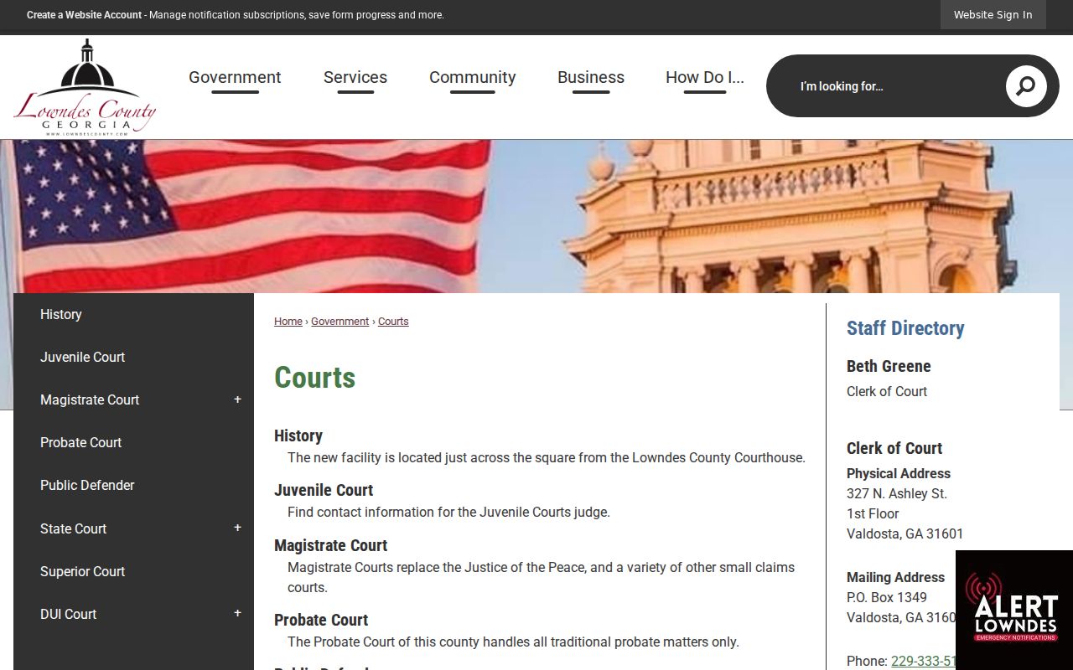Open the Probate Court heading in content
Screen dimensions: 1073x670
(x=321, y=620)
